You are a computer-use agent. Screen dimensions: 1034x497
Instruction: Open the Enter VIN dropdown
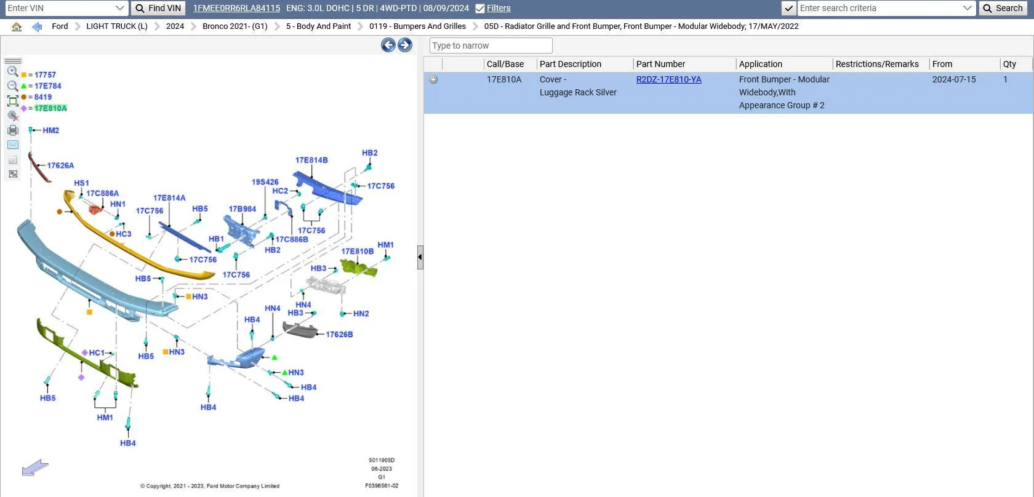pos(119,8)
